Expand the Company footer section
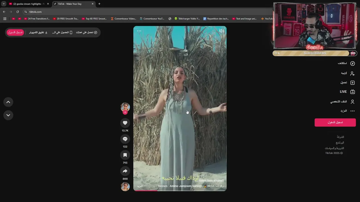The height and width of the screenshot is (202, 360). pos(340,137)
